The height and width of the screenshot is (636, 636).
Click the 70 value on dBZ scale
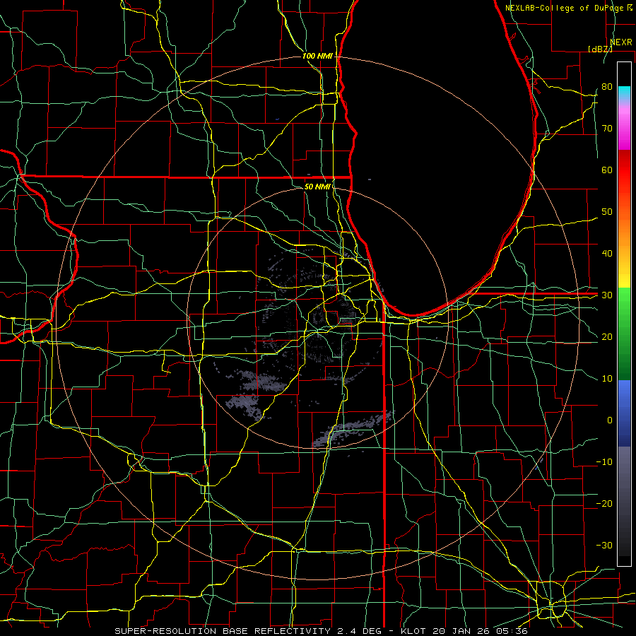pos(607,128)
